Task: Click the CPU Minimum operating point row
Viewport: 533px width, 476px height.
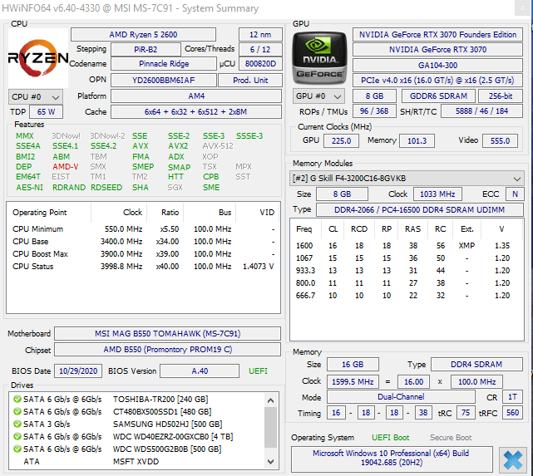Action: pos(143,229)
